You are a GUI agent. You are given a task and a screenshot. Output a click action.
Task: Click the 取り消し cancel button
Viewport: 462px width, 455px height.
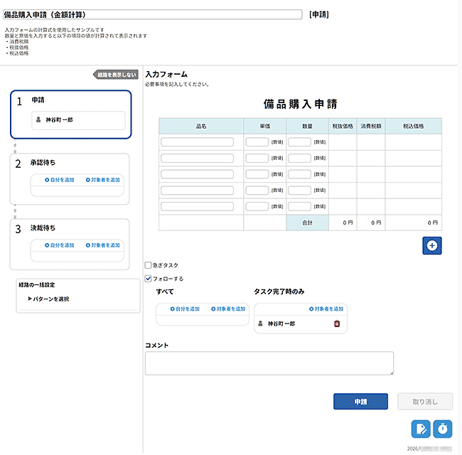pos(425,402)
